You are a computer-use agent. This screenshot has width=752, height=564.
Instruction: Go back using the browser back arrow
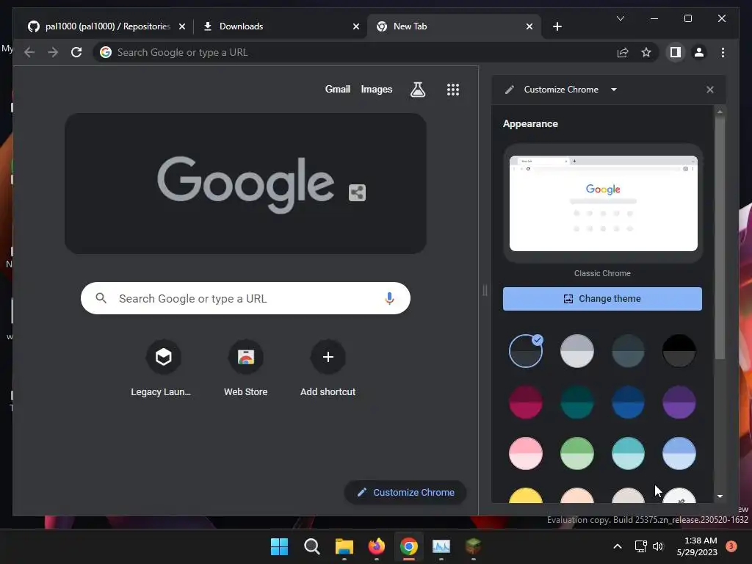[29, 52]
